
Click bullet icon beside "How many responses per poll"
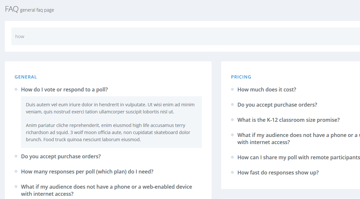coord(16,172)
